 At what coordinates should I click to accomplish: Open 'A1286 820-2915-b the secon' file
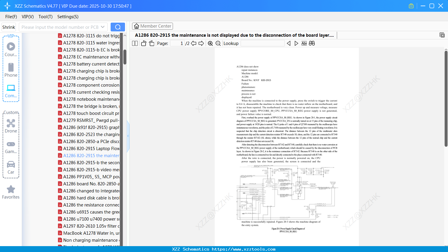89,163
